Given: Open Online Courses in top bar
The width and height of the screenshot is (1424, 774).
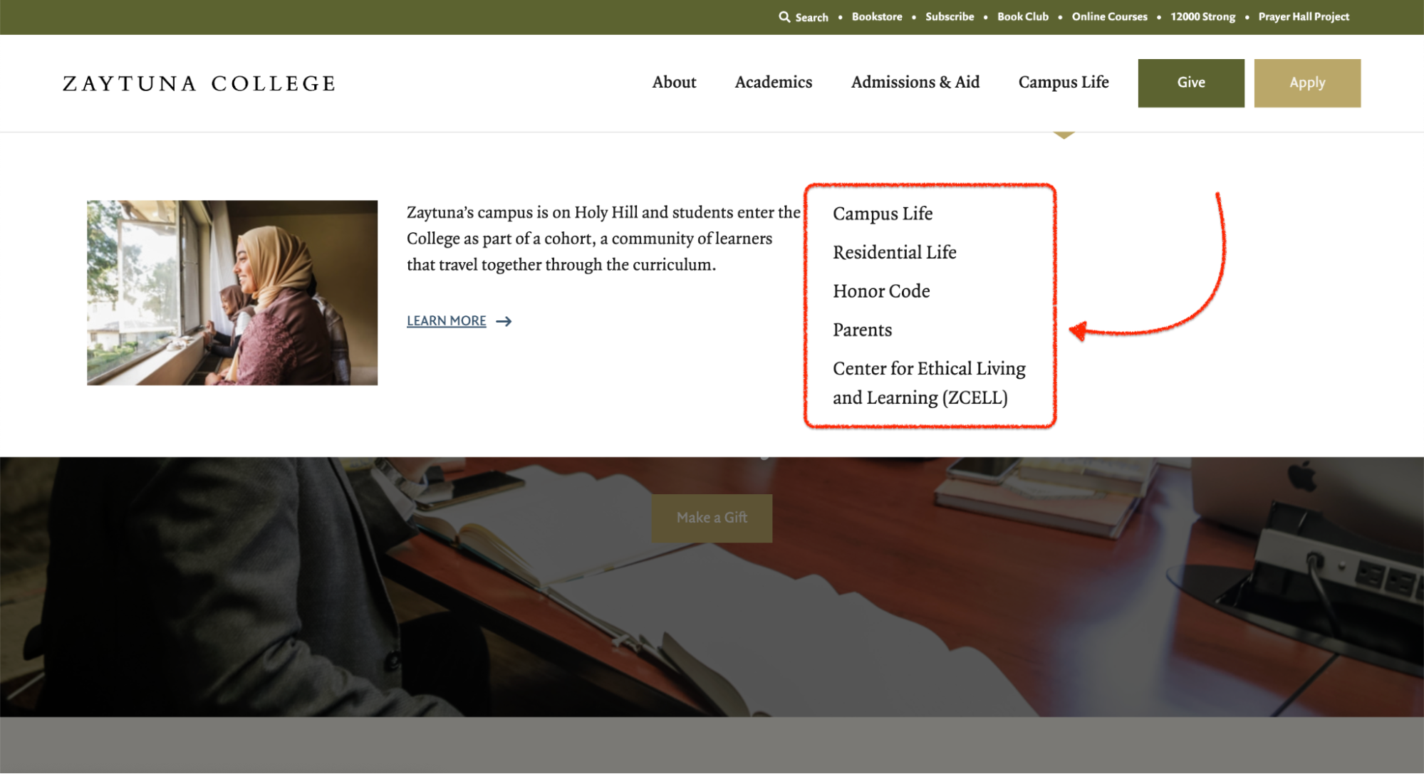Looking at the screenshot, I should [x=1110, y=16].
